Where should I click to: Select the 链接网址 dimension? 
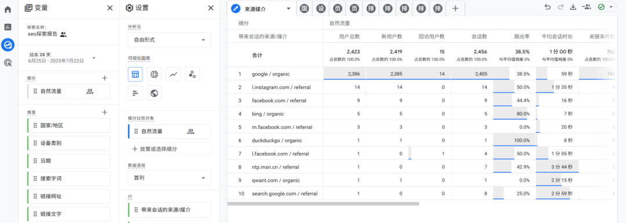pos(68,196)
